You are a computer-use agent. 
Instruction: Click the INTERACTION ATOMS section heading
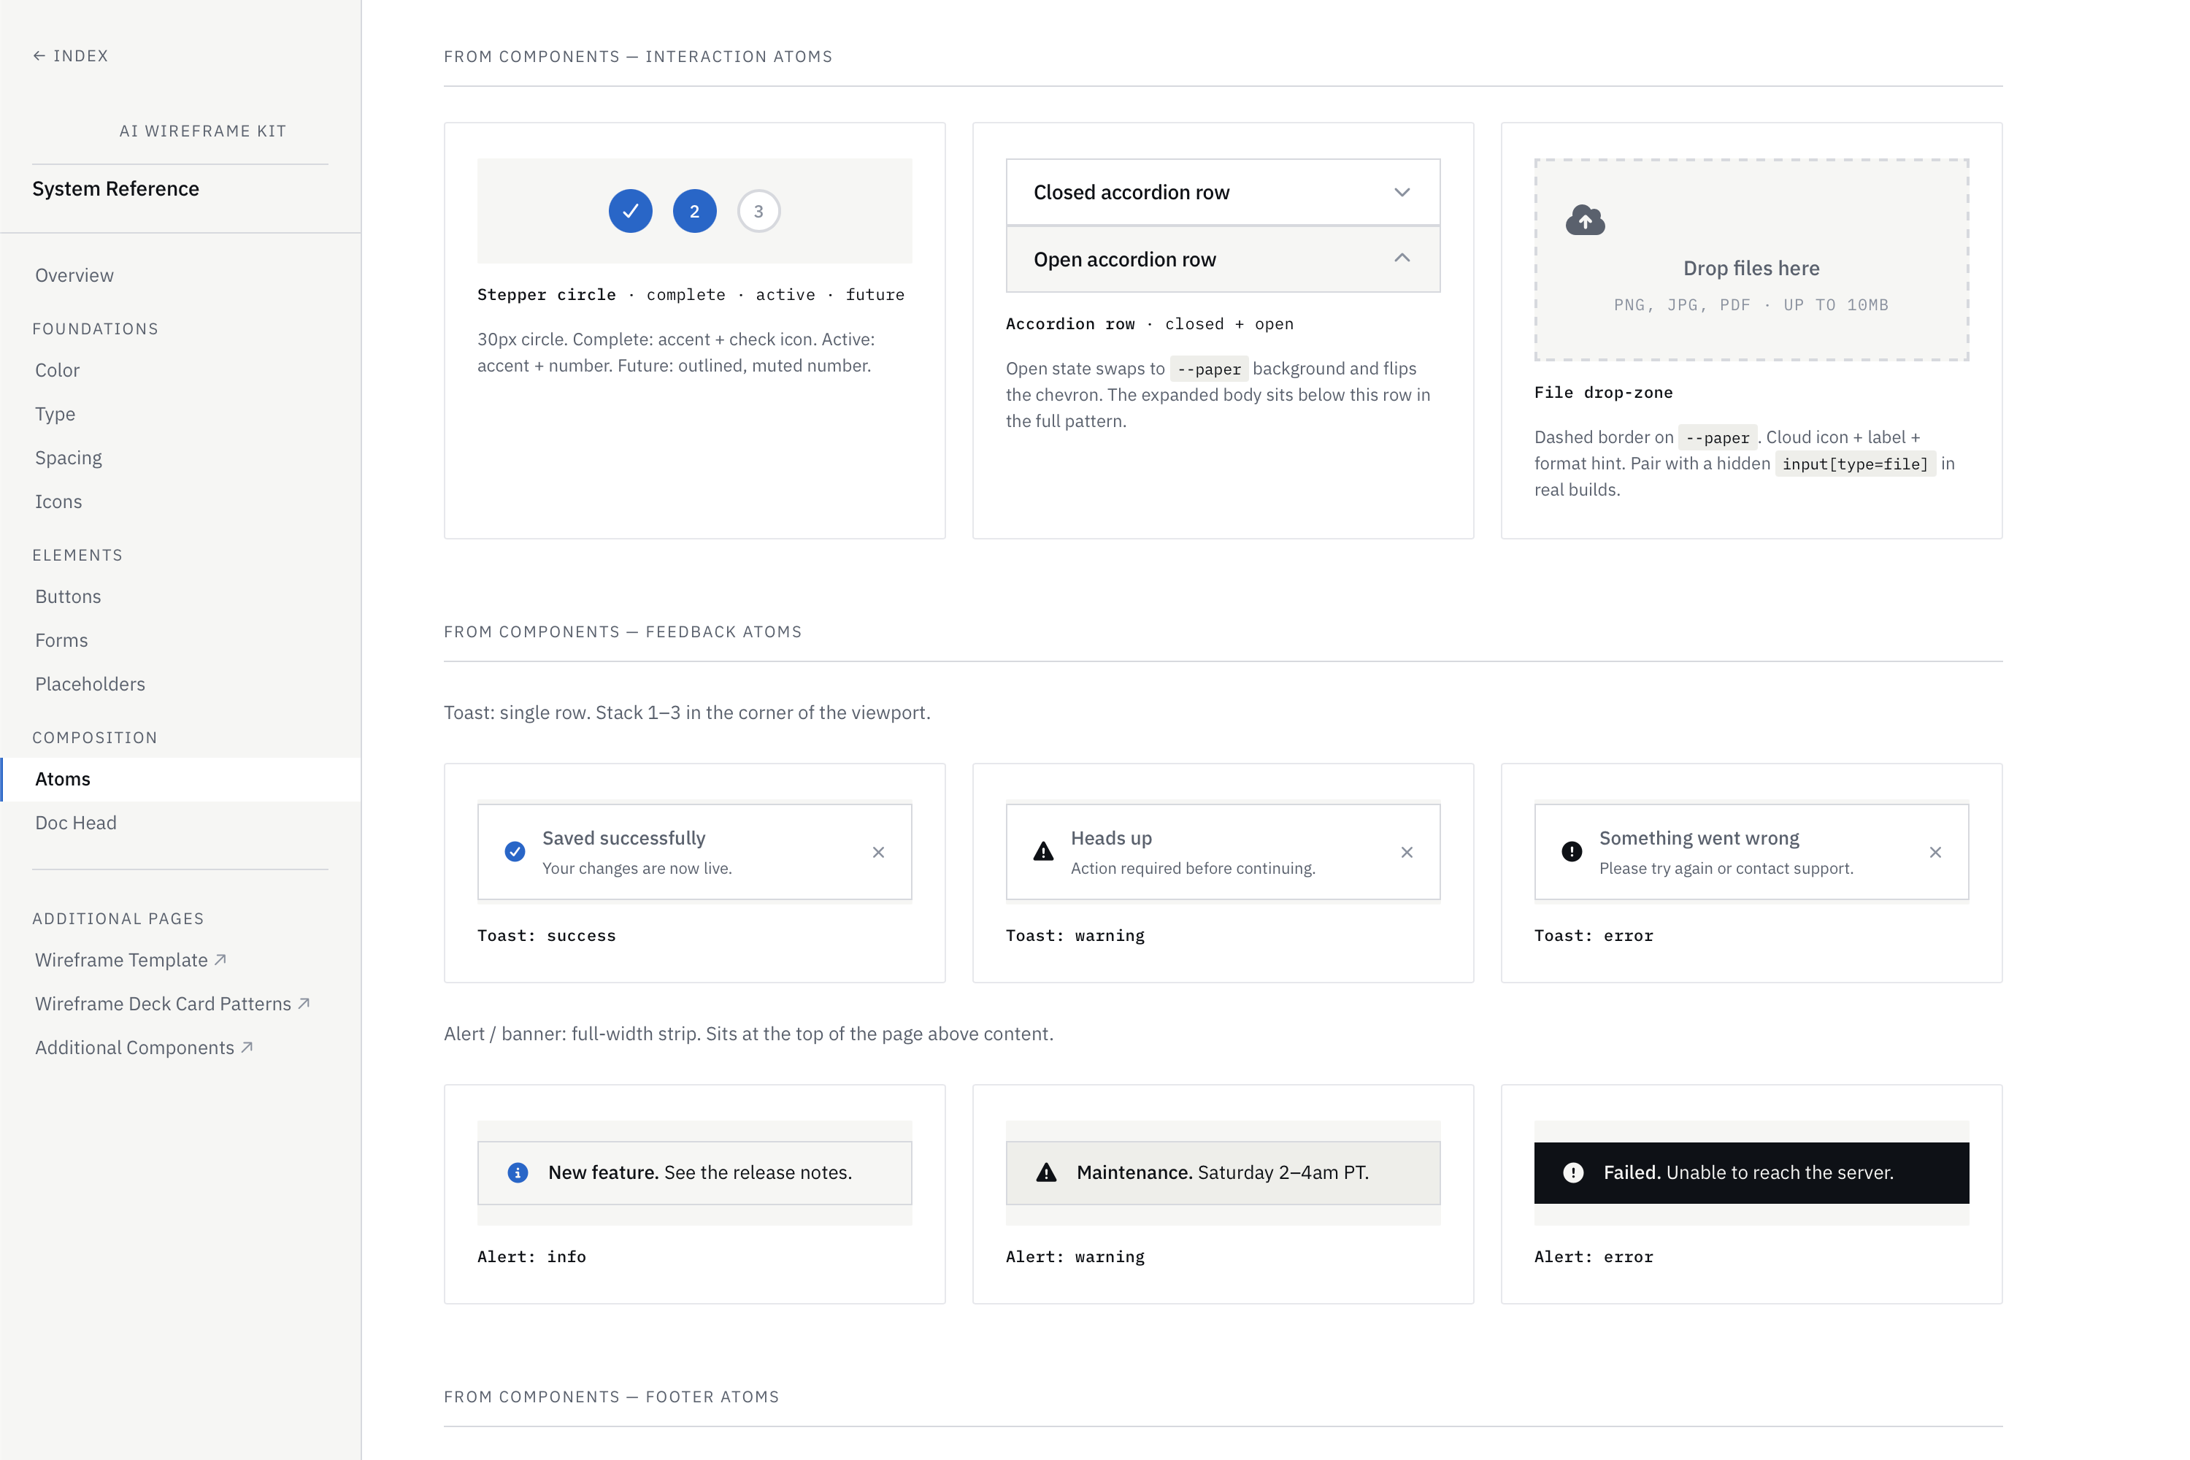point(638,57)
